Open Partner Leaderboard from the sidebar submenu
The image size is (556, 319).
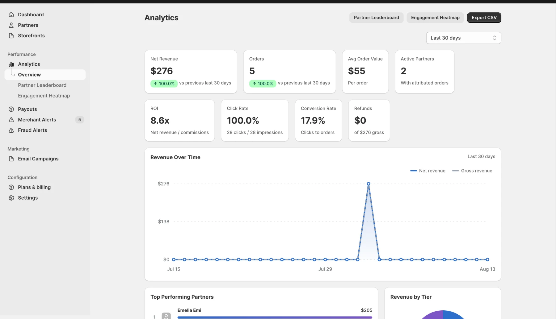coord(42,85)
